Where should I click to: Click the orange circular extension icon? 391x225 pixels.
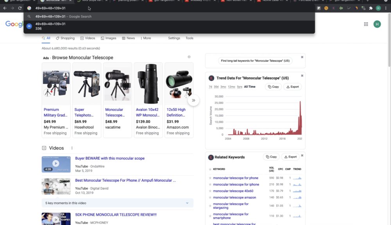[x=326, y=8]
